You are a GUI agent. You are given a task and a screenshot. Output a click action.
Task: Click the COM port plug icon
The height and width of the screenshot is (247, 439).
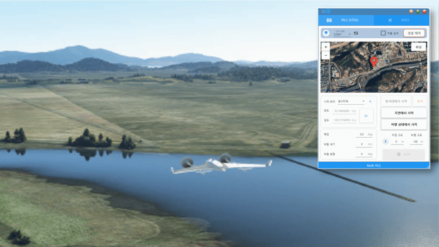coord(326,33)
